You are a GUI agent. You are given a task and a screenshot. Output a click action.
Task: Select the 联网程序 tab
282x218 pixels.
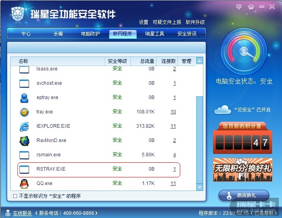click(x=123, y=34)
